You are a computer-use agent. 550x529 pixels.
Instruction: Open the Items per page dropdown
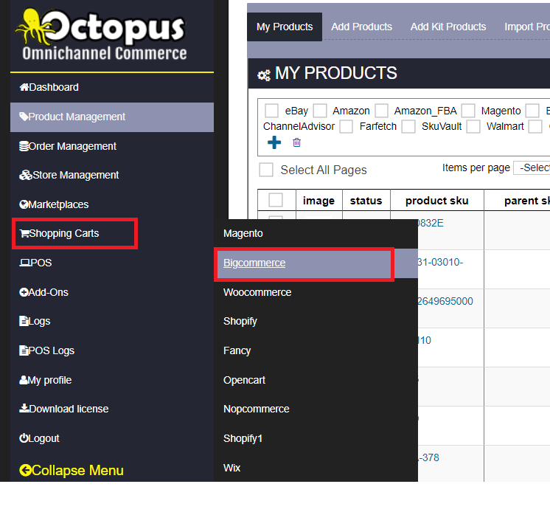(532, 167)
